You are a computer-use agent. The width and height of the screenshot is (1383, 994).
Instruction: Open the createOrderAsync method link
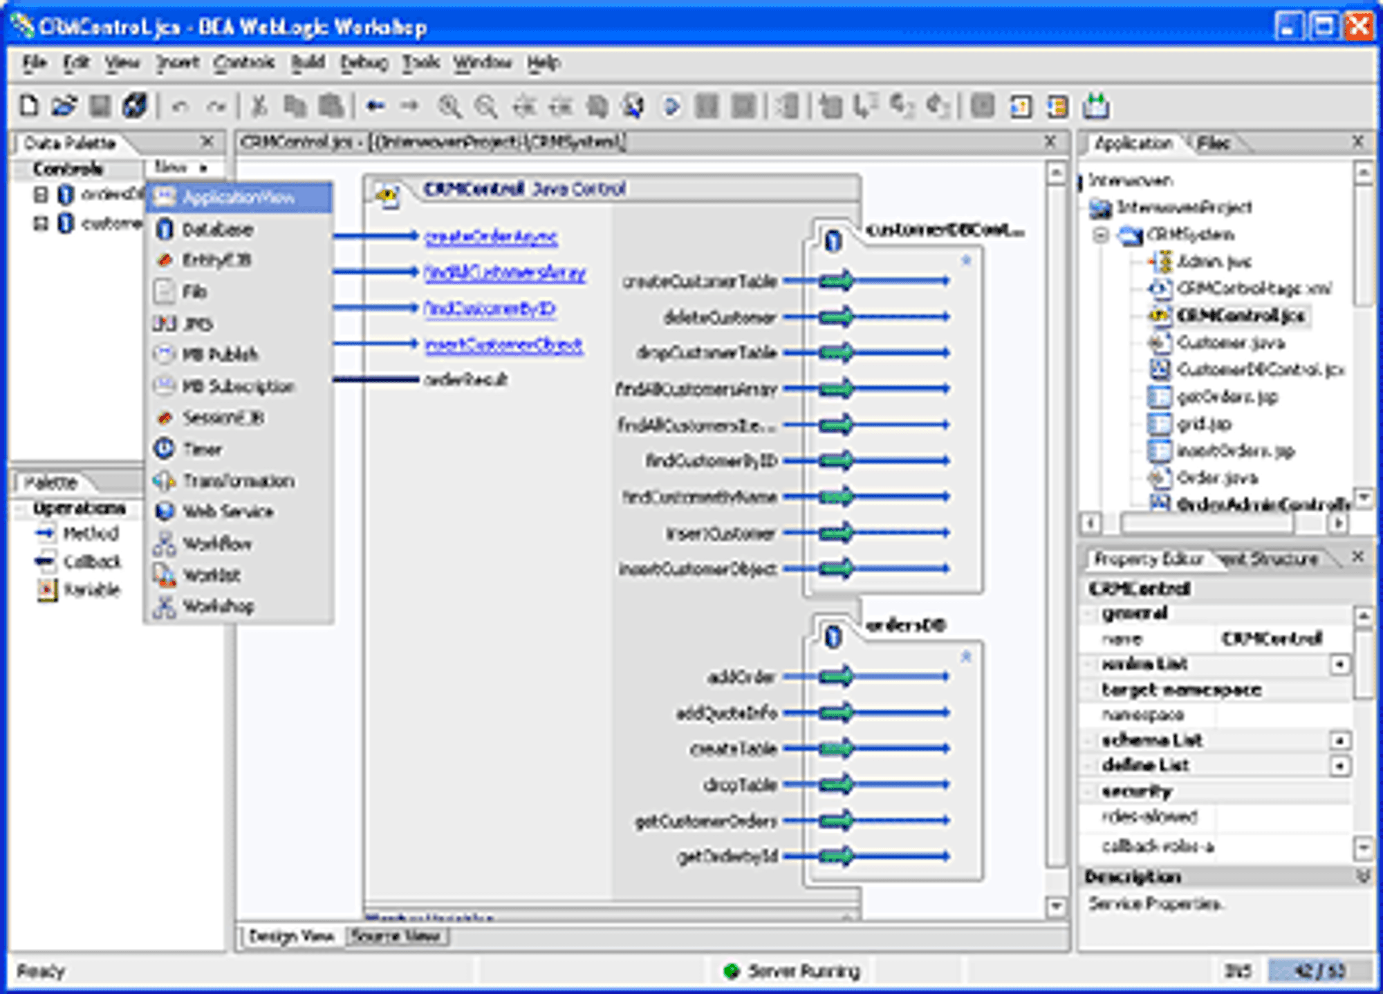click(491, 237)
